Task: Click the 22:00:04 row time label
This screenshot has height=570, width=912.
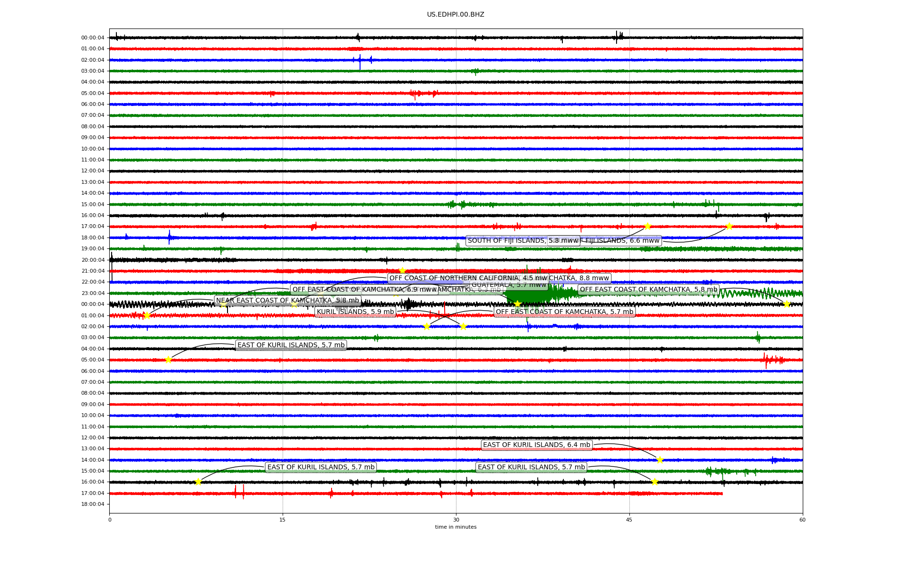Action: tap(93, 282)
